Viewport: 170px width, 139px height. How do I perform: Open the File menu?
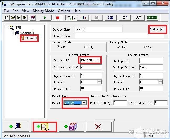(x=6, y=11)
